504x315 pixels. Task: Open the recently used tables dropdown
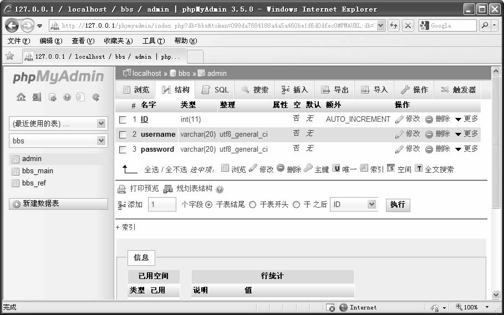click(x=59, y=123)
